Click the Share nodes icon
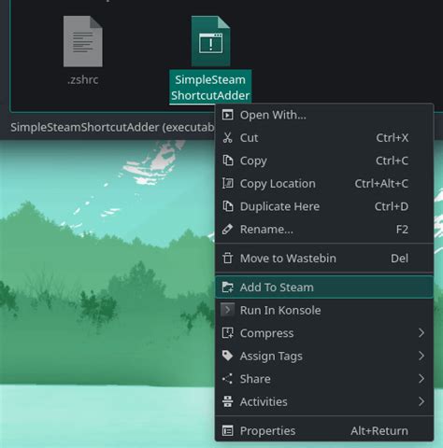Screen dimensions: 443x448 tap(227, 379)
